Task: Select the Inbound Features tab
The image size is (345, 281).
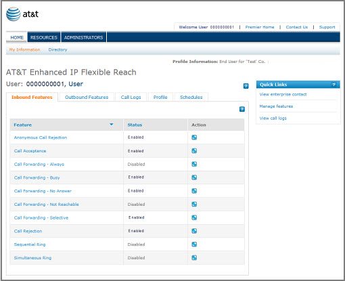Action: click(32, 98)
